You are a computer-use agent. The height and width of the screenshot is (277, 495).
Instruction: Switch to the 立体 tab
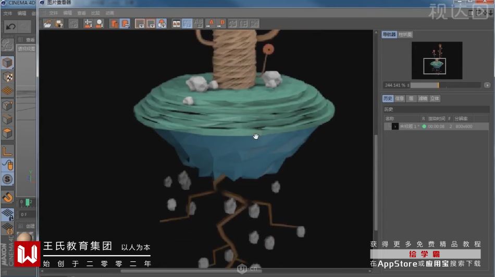tap(435, 98)
